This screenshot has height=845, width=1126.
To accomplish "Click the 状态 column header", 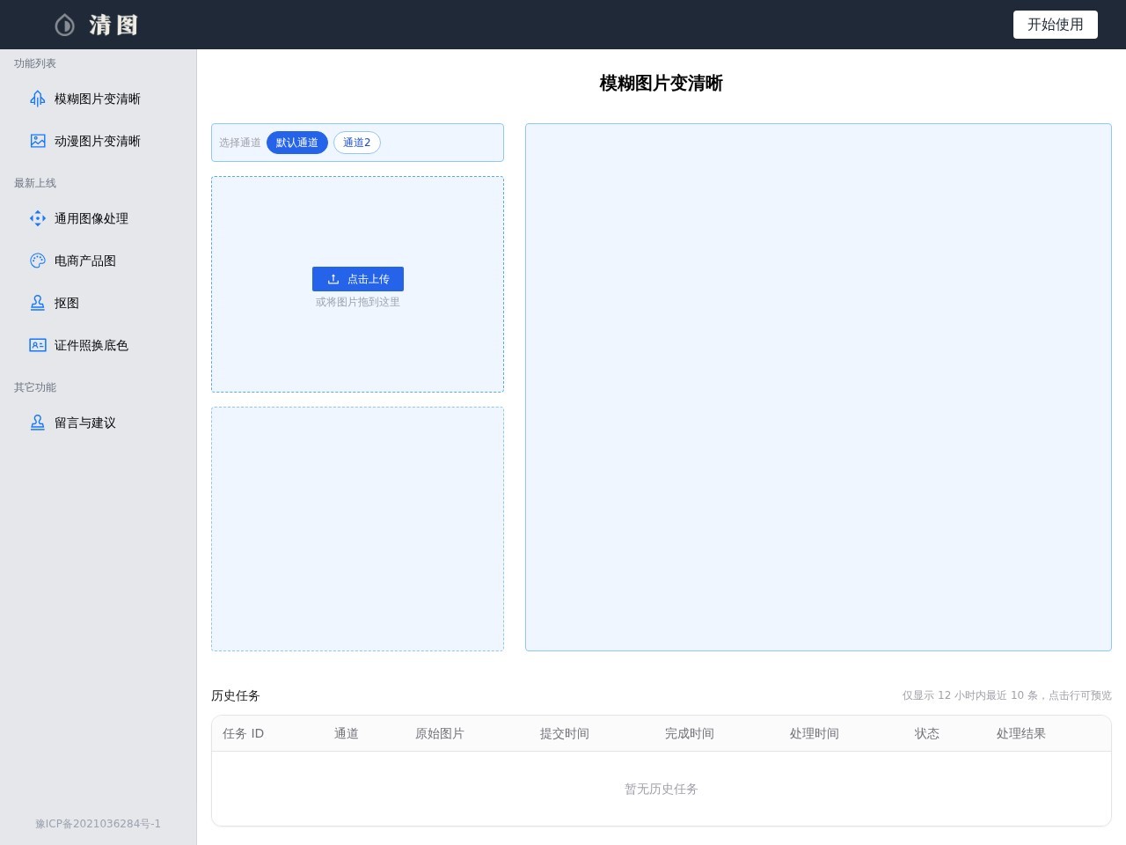I will (927, 733).
